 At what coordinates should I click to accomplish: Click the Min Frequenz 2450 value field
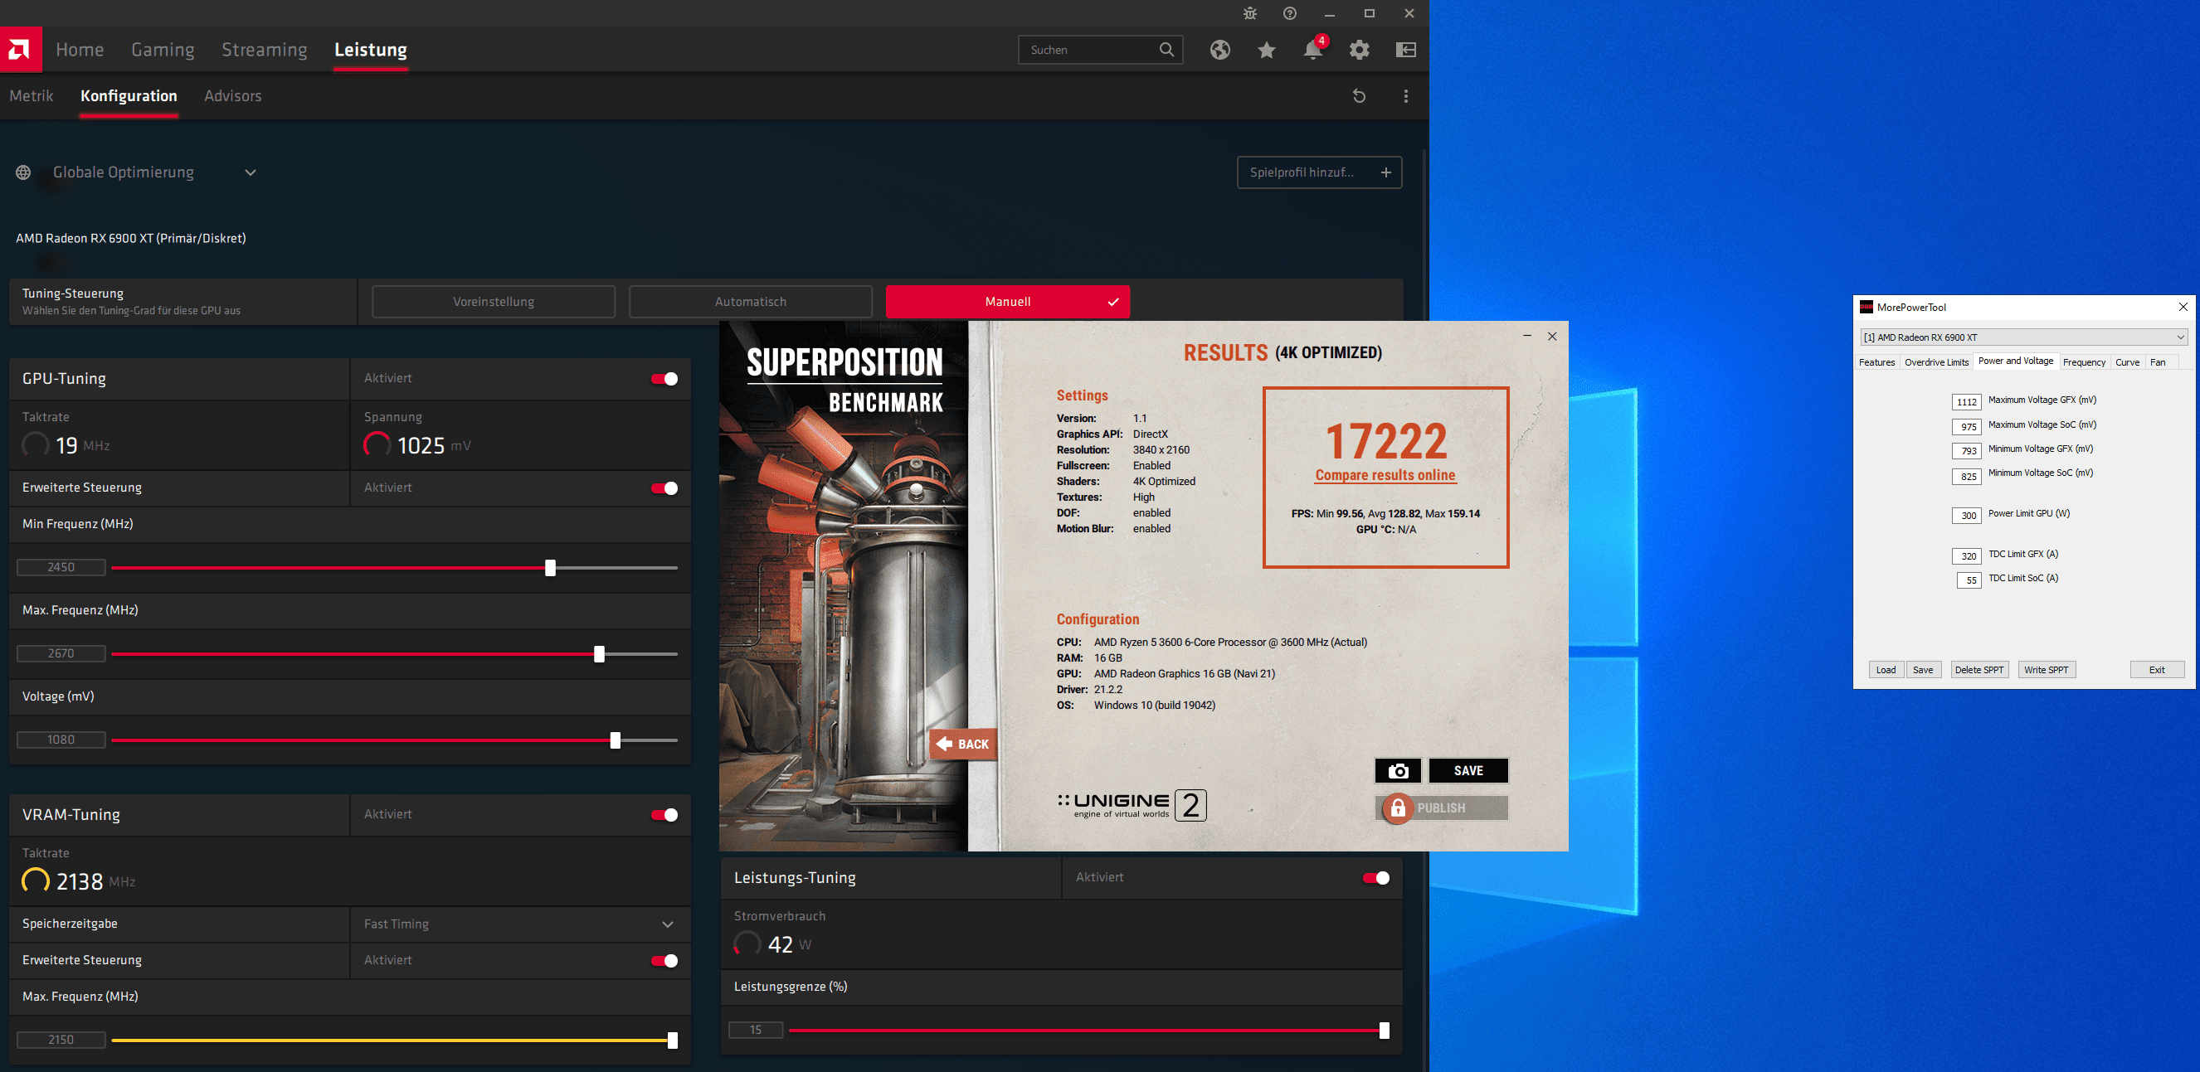point(61,567)
